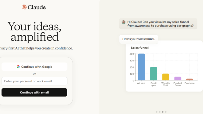Click the green Email open bar
The height and width of the screenshot is (114, 203).
click(154, 74)
